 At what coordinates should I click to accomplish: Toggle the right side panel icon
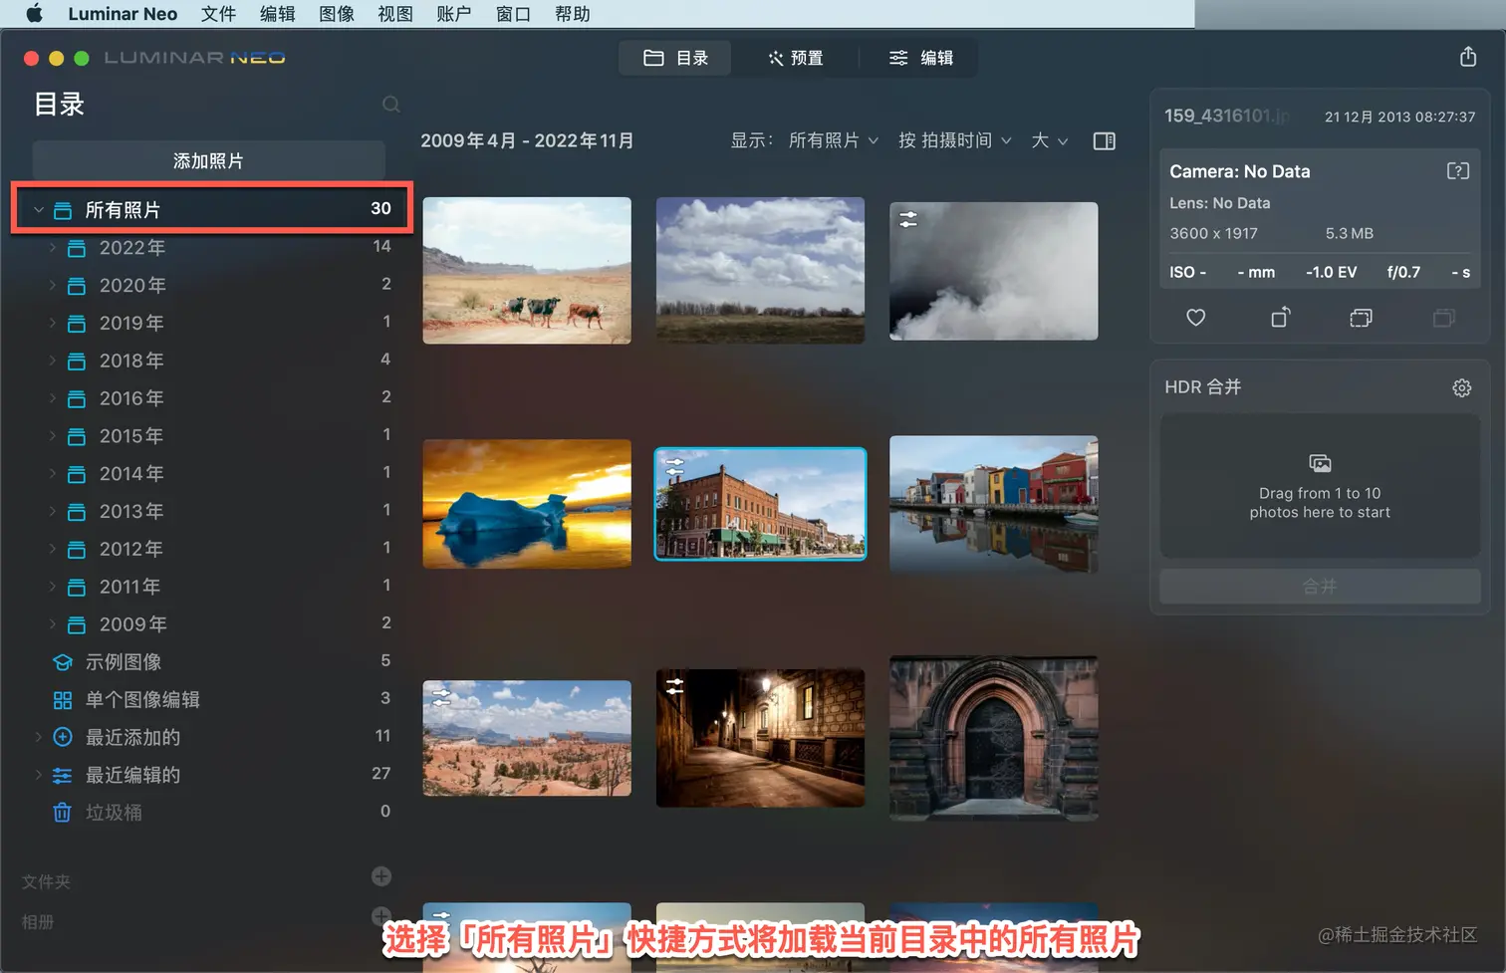coord(1104,141)
